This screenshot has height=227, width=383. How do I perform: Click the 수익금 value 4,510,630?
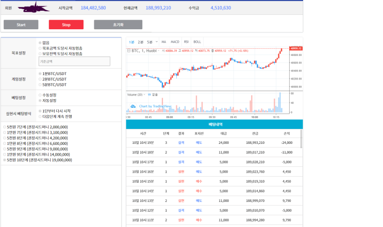click(x=221, y=8)
